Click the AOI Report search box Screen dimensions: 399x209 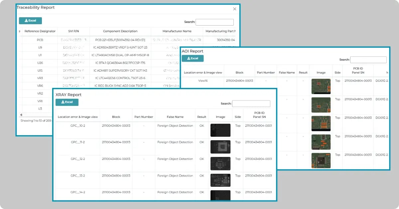[368, 60]
